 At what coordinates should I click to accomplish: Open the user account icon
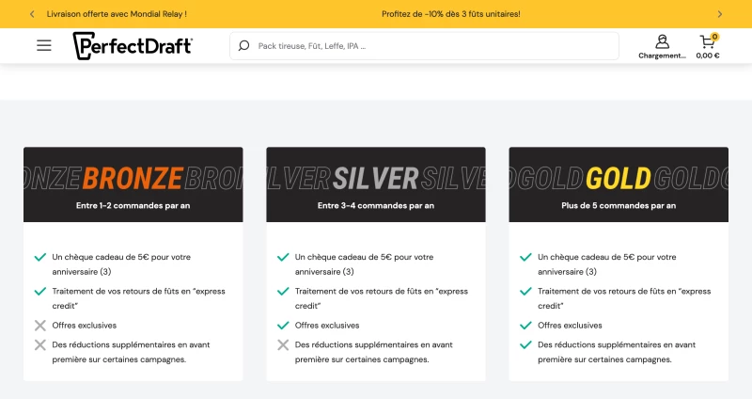pyautogui.click(x=663, y=41)
